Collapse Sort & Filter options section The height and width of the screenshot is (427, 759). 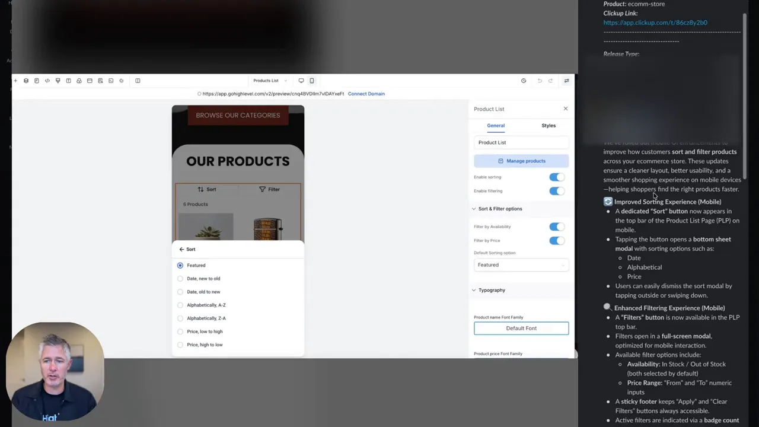click(474, 209)
